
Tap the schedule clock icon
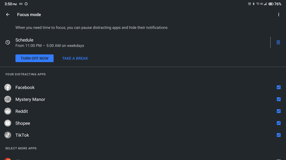click(8, 42)
